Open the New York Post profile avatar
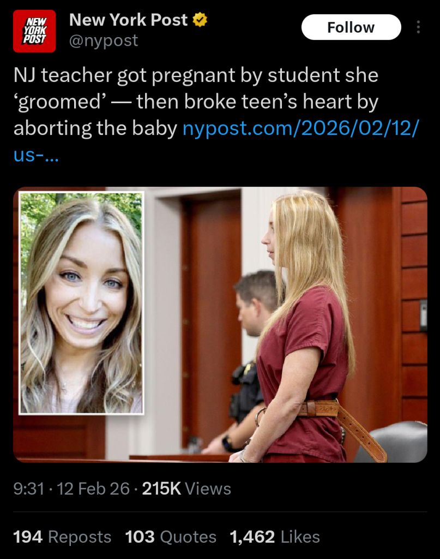The width and height of the screenshot is (440, 559). pos(34,31)
